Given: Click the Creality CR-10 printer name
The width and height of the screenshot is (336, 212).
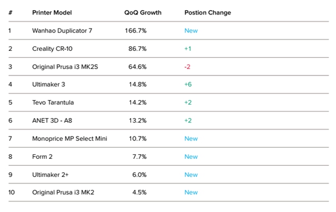Looking at the screenshot, I should 52,49.
